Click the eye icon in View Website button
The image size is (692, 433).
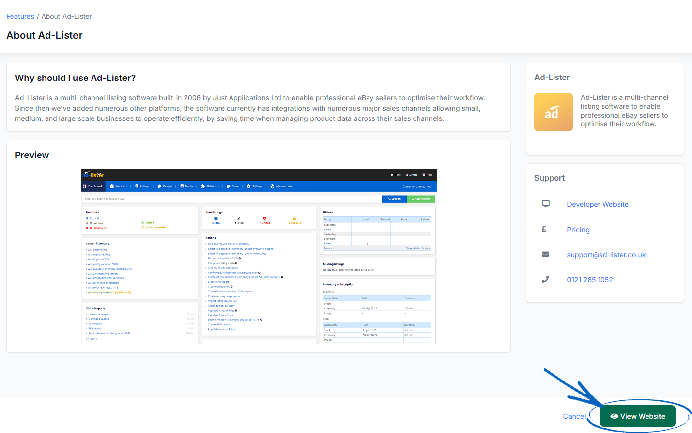pyautogui.click(x=614, y=416)
